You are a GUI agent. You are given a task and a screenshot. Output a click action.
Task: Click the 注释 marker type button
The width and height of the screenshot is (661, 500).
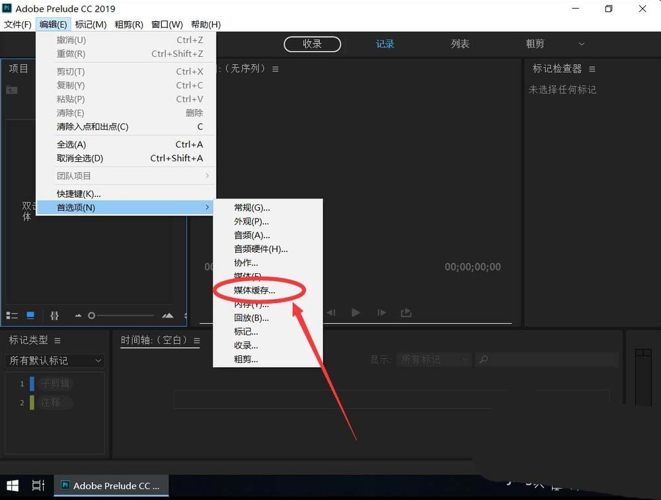pos(55,403)
